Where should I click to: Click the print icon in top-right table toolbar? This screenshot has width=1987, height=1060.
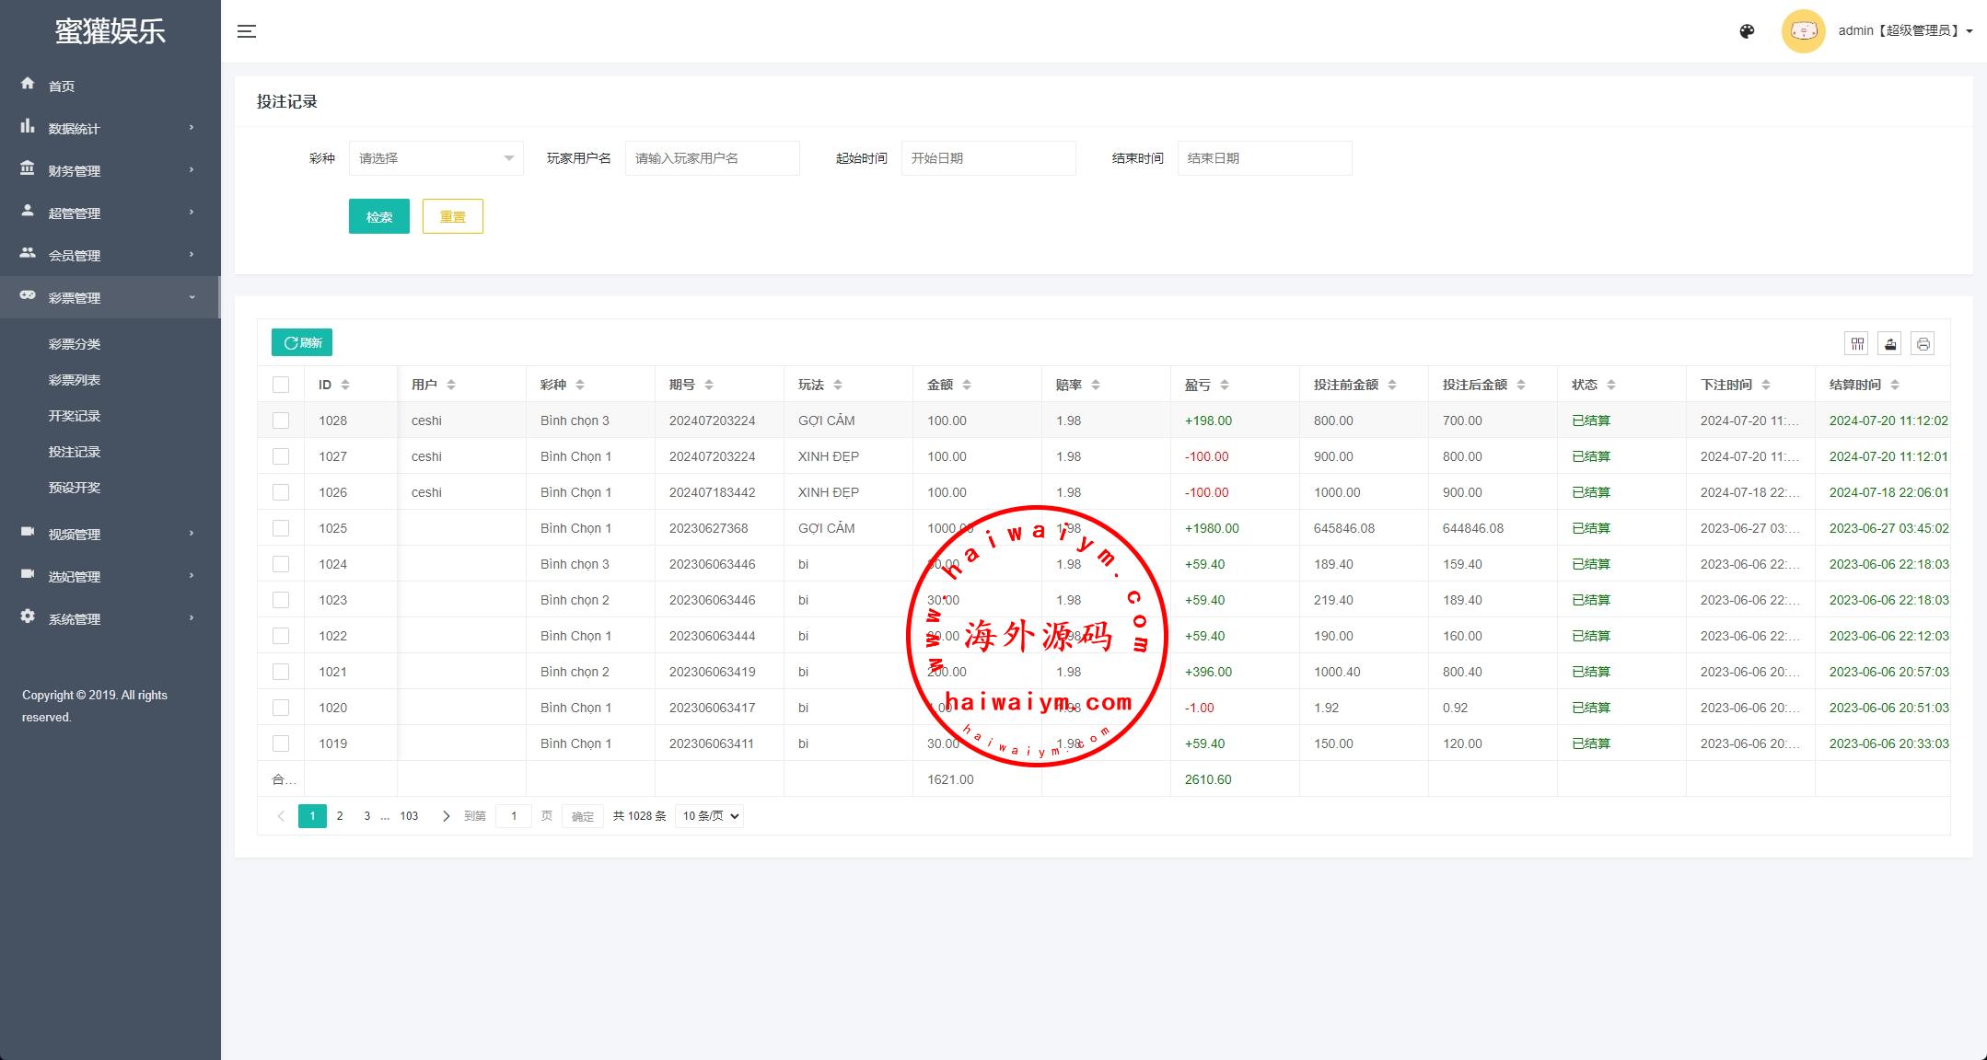[1923, 341]
